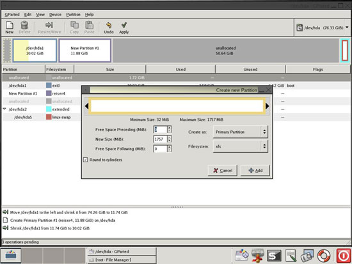Sort by the Partition column header
Screen dimensions: 352x264
click(23, 69)
